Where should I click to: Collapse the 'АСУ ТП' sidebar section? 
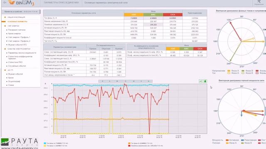tap(10, 70)
